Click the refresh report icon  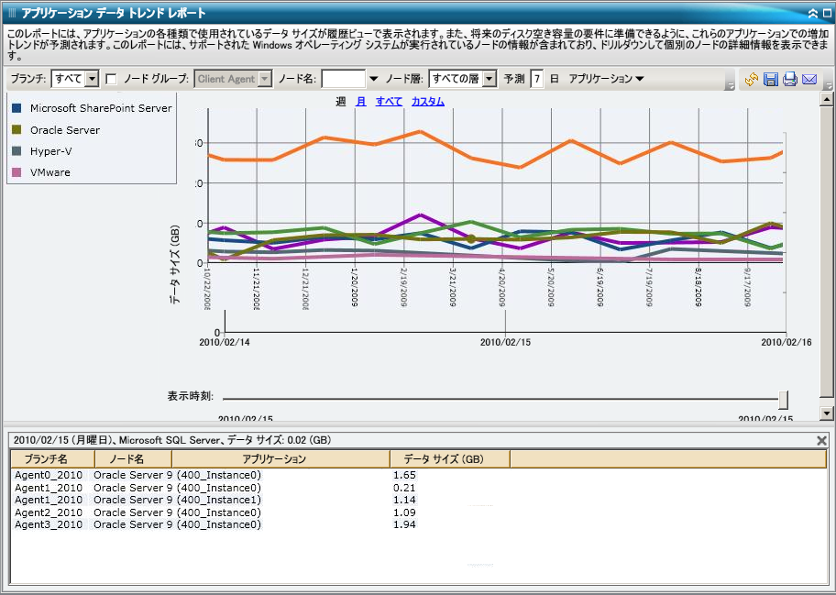[752, 80]
